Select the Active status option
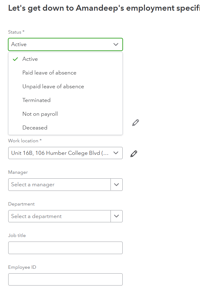 point(30,59)
